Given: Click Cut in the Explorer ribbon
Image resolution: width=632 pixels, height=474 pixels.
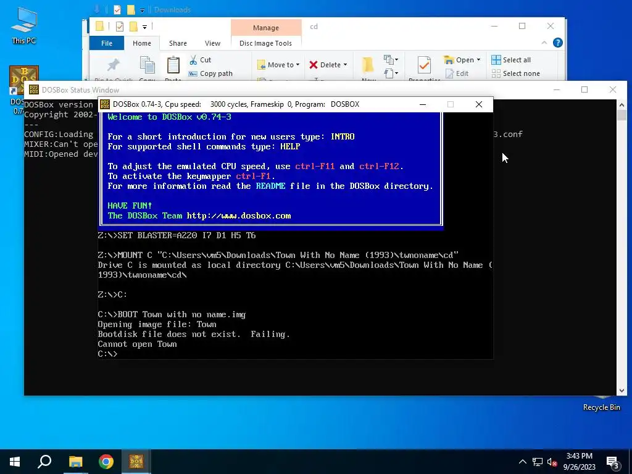Looking at the screenshot, I should pyautogui.click(x=201, y=60).
